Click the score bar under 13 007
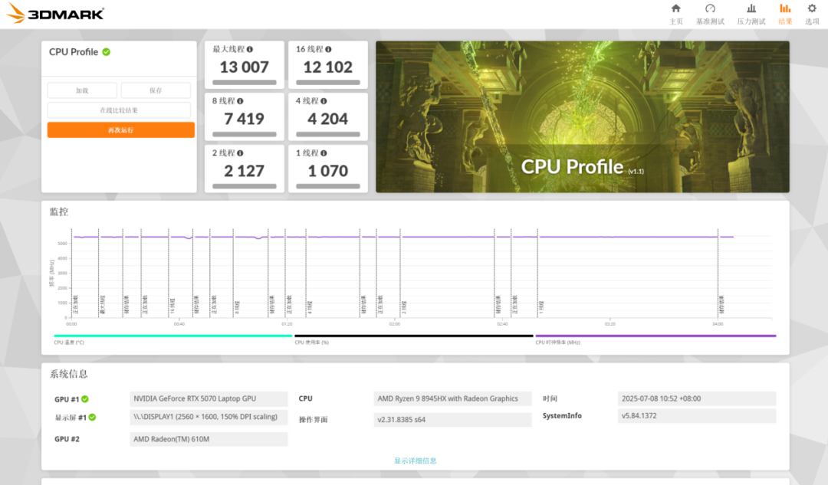 [x=245, y=82]
